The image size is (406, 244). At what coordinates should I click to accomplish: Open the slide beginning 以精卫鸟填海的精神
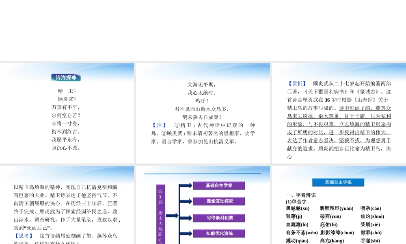[67, 205]
